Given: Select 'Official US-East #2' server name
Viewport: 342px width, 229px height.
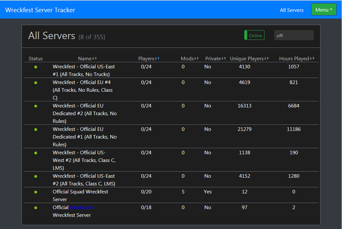Looking at the screenshot, I should click(x=84, y=180).
